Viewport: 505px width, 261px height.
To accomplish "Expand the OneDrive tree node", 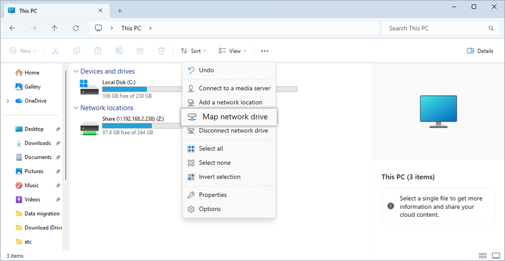I will (8, 101).
